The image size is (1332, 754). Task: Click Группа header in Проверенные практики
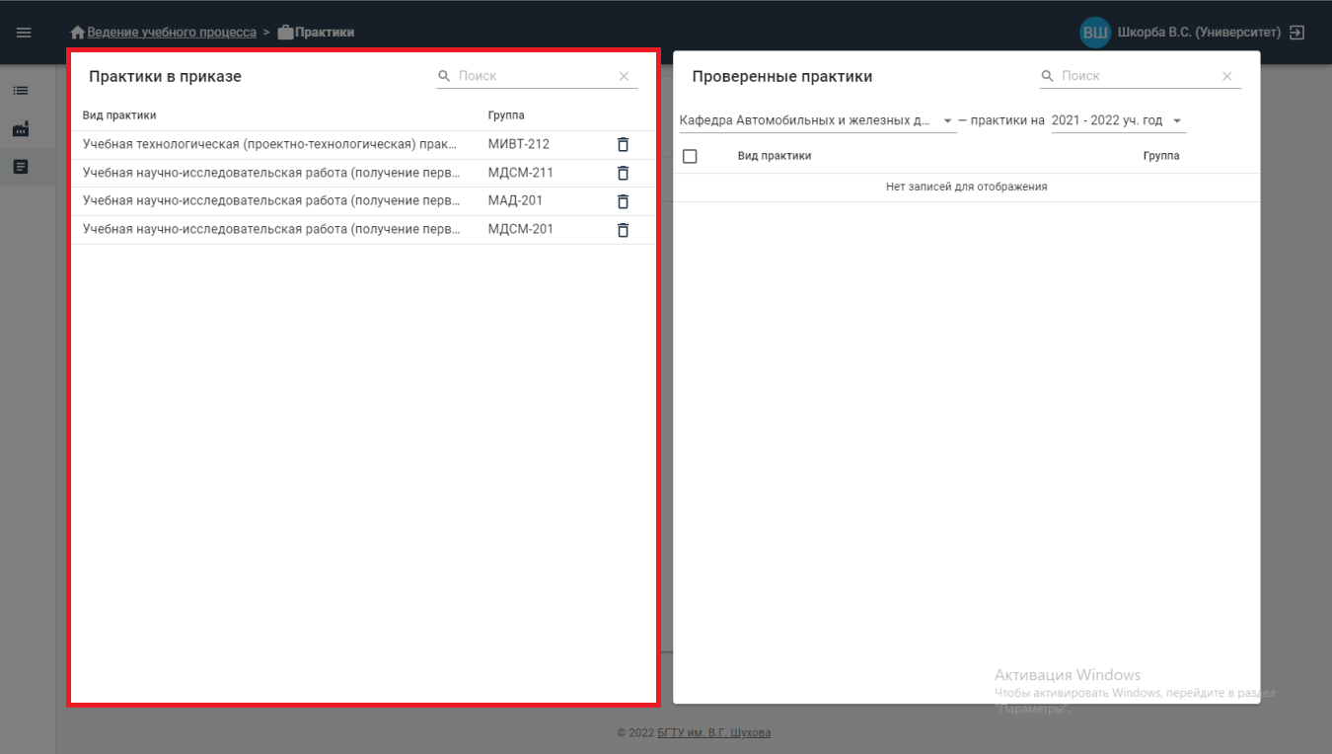click(x=1161, y=156)
